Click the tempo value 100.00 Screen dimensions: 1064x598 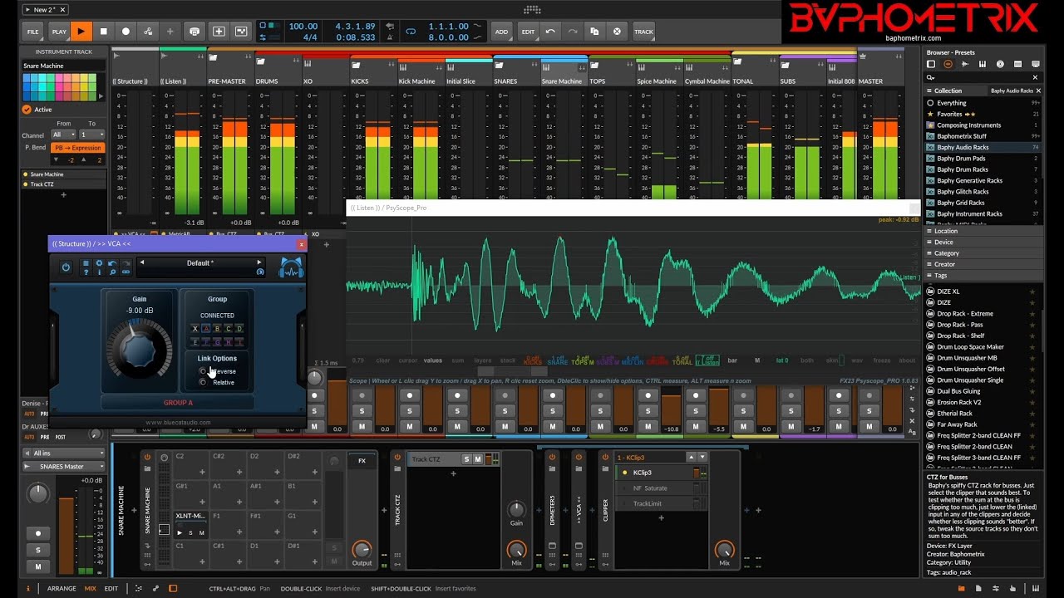coord(303,27)
